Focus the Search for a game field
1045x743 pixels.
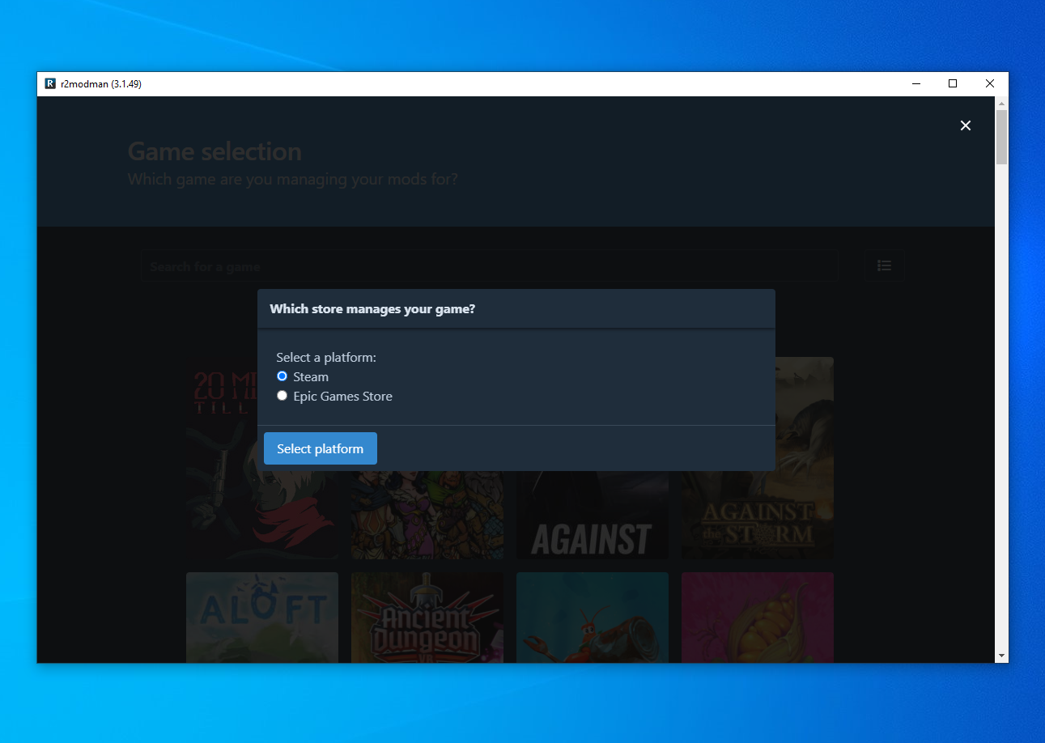click(486, 266)
